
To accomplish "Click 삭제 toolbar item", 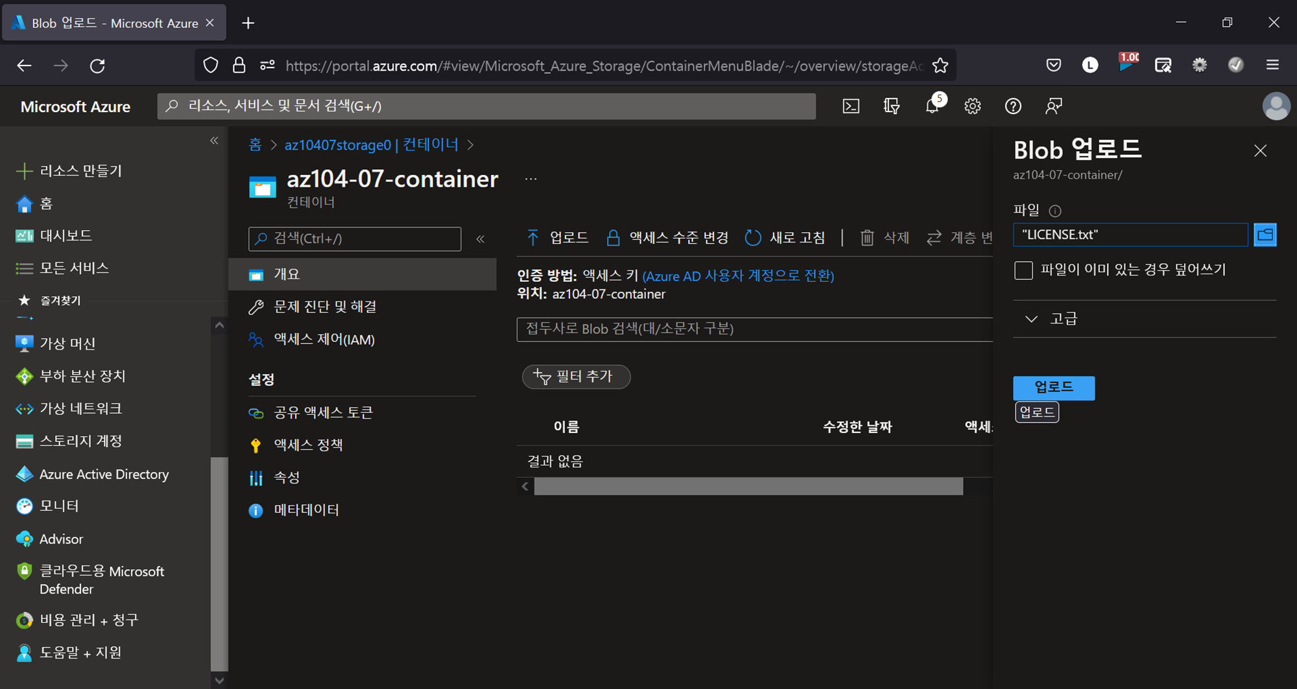I will click(885, 238).
